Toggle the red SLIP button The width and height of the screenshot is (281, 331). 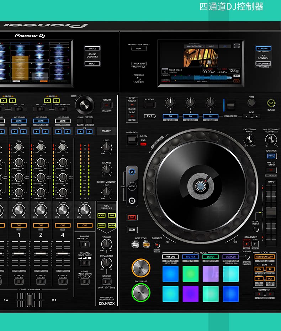(x=132, y=217)
